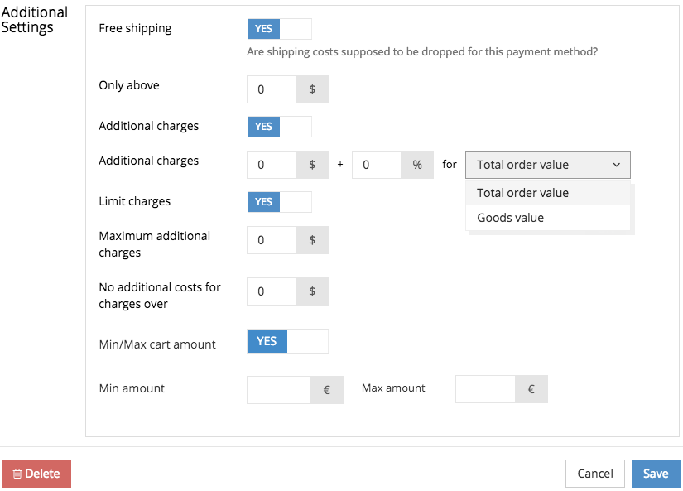Click the Additional Settings heading

click(x=35, y=20)
